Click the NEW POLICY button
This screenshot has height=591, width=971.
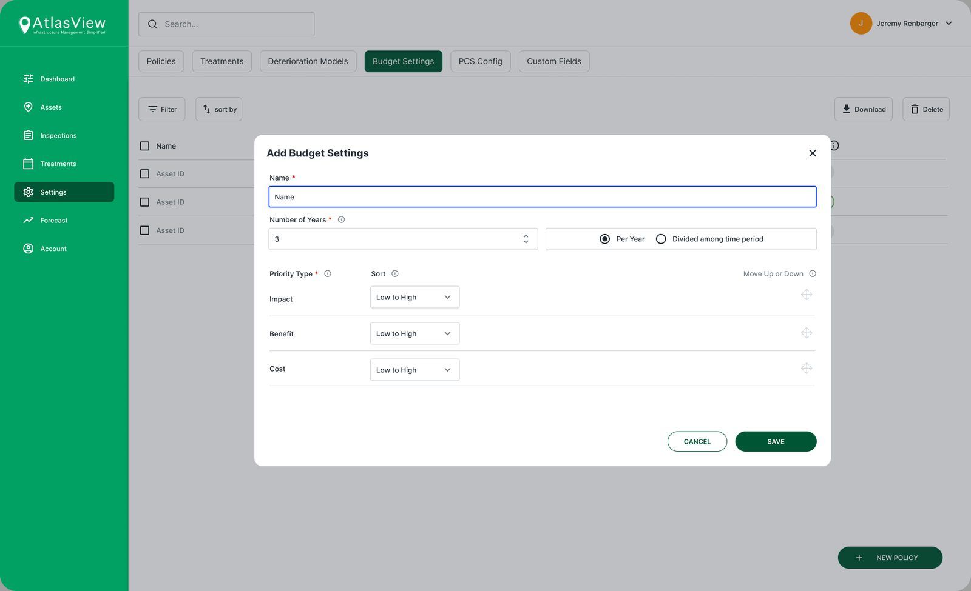point(890,558)
